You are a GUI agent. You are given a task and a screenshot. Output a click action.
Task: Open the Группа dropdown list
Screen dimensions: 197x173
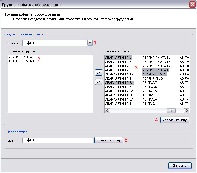[x=90, y=43]
